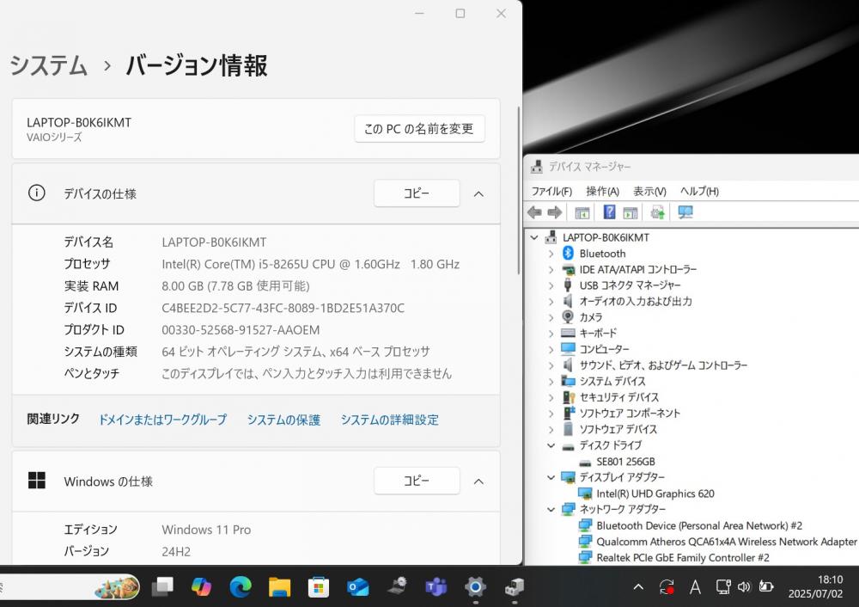859x607 pixels.
Task: Collapse the LAPTOP-B0K6IKMT root node
Action: (x=534, y=237)
